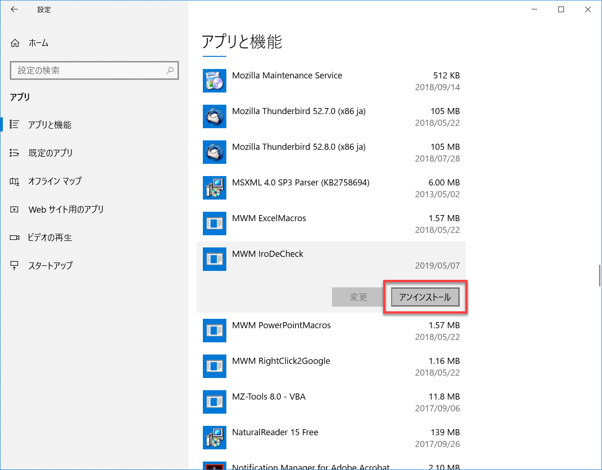This screenshot has width=602, height=470.
Task: Click the 設定の検索 search field
Action: click(89, 70)
